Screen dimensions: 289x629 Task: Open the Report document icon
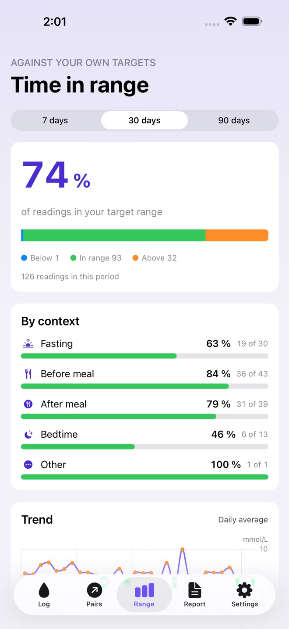coord(194,590)
